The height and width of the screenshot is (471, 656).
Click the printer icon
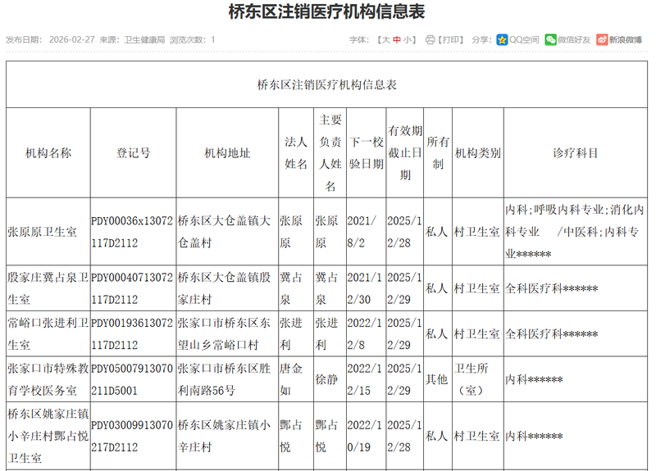(430, 39)
